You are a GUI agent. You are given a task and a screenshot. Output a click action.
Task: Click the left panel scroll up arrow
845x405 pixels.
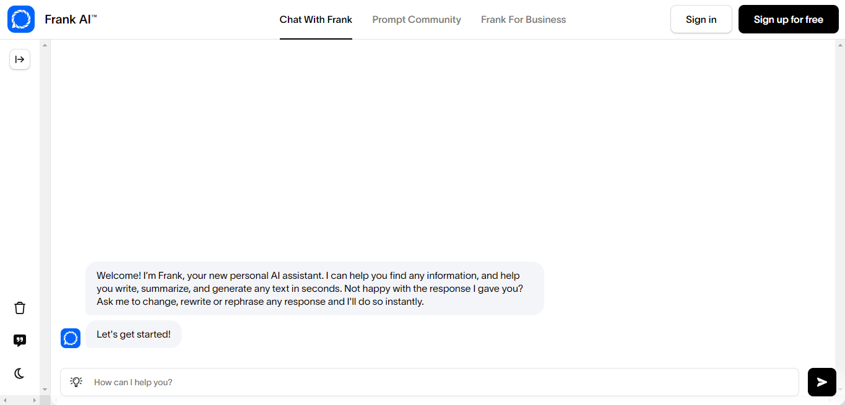(45, 45)
